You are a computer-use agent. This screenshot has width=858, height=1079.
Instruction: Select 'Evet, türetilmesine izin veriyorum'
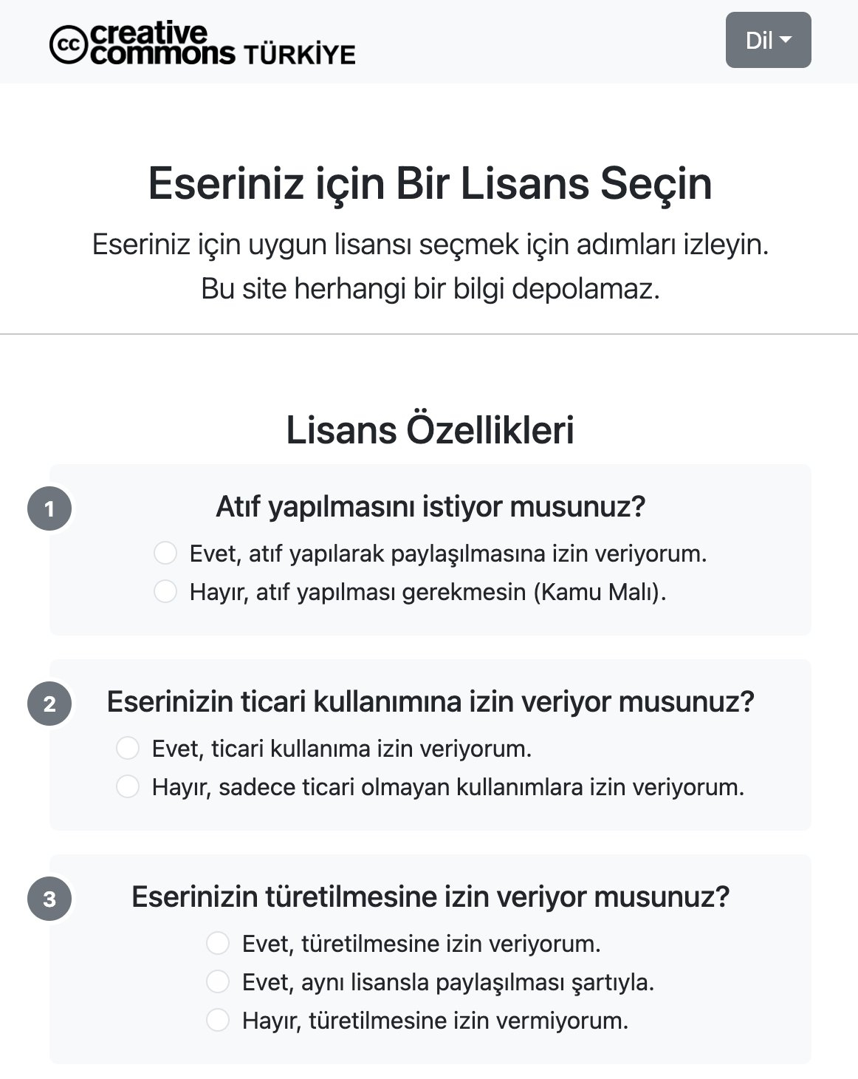[x=218, y=943]
